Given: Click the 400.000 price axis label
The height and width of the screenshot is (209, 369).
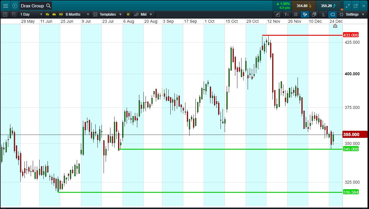Looking at the screenshot, I should coord(352,74).
